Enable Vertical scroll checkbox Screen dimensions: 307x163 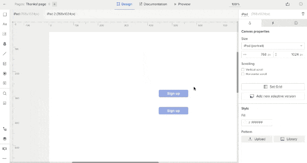point(243,70)
